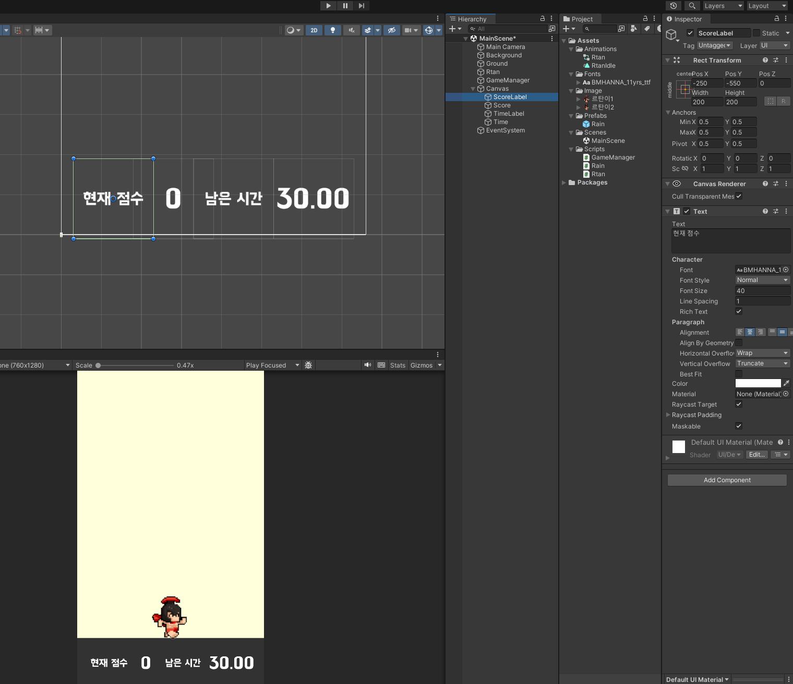Select EventSystem in Hierarchy
The width and height of the screenshot is (793, 684).
(x=506, y=130)
